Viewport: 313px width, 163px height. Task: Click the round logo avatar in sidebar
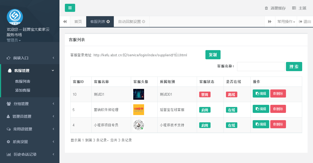[x=15, y=17]
